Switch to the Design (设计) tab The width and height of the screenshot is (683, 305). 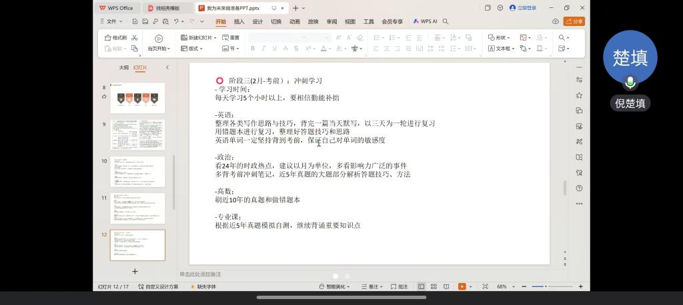coord(257,21)
